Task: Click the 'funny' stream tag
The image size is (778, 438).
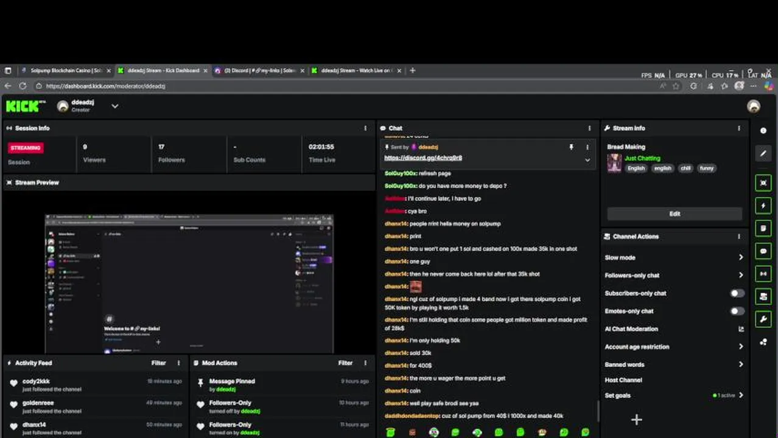Action: [706, 169]
